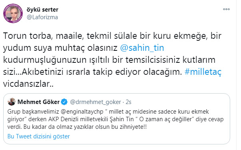Click the main tweet text starting 'Torun torba'
This screenshot has width=241, height=150.
click(112, 60)
